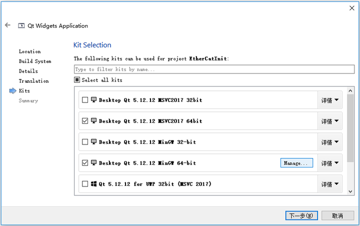Enable Desktop Qt 5.12.12 MSVC2017 32bit kit

(x=85, y=100)
